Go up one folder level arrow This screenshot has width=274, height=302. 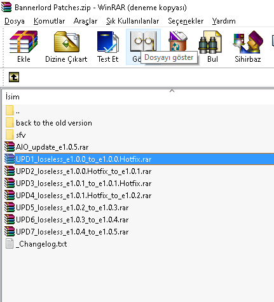(14, 77)
